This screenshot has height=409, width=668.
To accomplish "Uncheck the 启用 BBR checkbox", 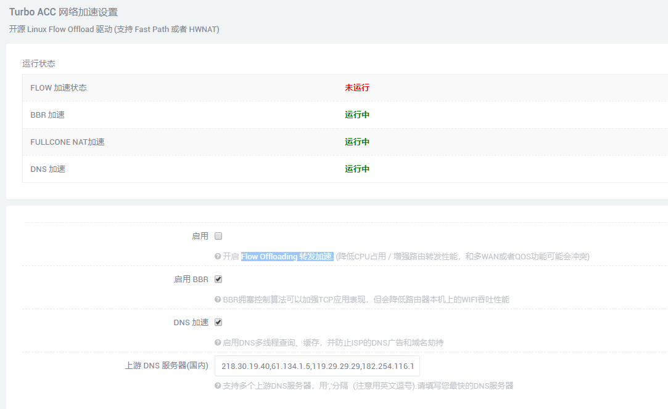I will pyautogui.click(x=219, y=278).
